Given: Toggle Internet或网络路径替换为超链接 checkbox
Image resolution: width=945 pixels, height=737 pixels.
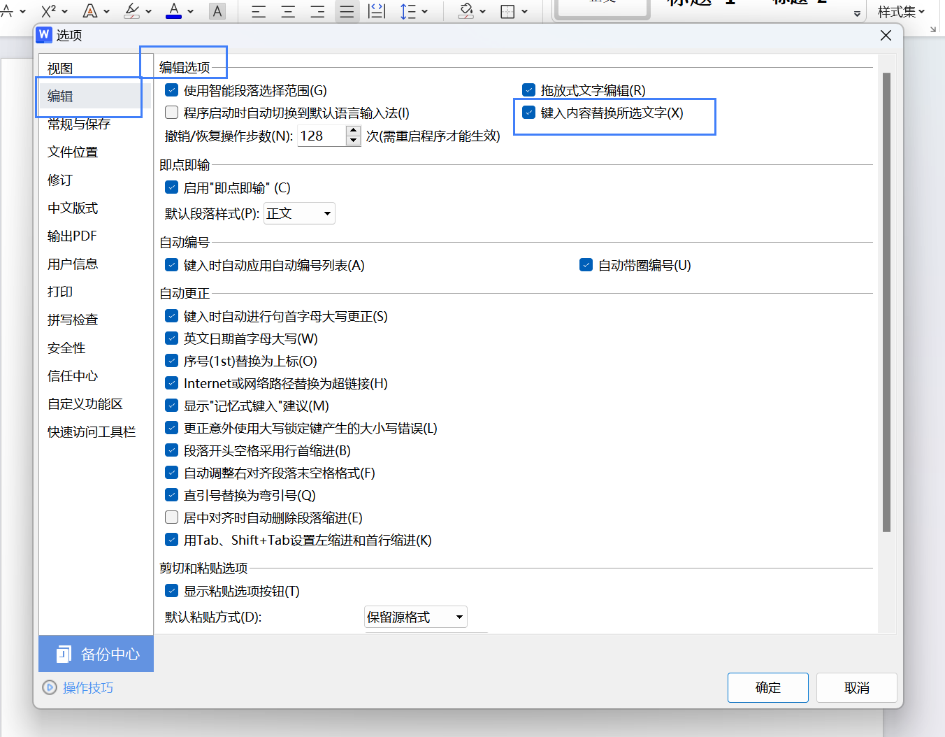Looking at the screenshot, I should (x=171, y=383).
